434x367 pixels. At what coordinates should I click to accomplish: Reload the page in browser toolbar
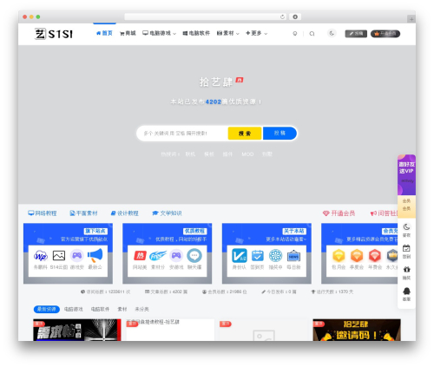tap(282, 16)
